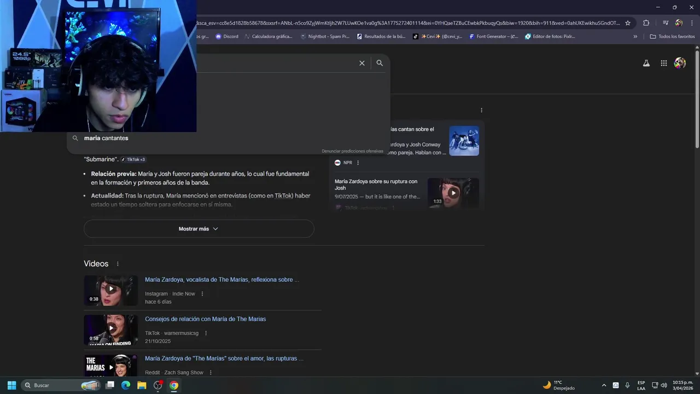This screenshot has height=394, width=700.
Task: Open Microsoft Edge from taskbar
Action: pyautogui.click(x=126, y=385)
